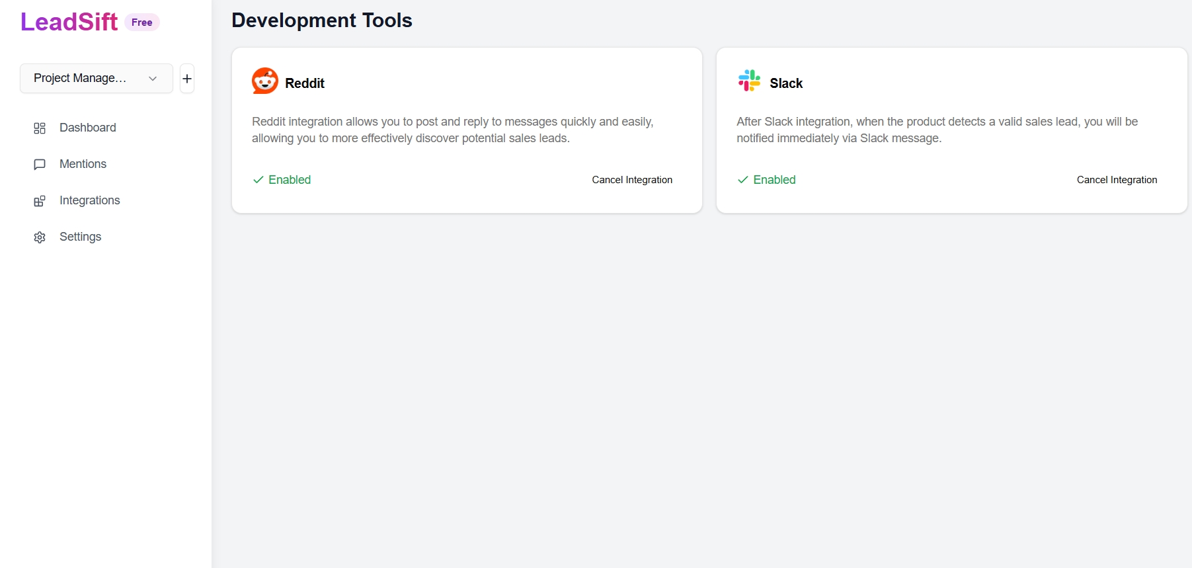The image size is (1192, 568).
Task: Add a new project with plus button
Action: 187,79
